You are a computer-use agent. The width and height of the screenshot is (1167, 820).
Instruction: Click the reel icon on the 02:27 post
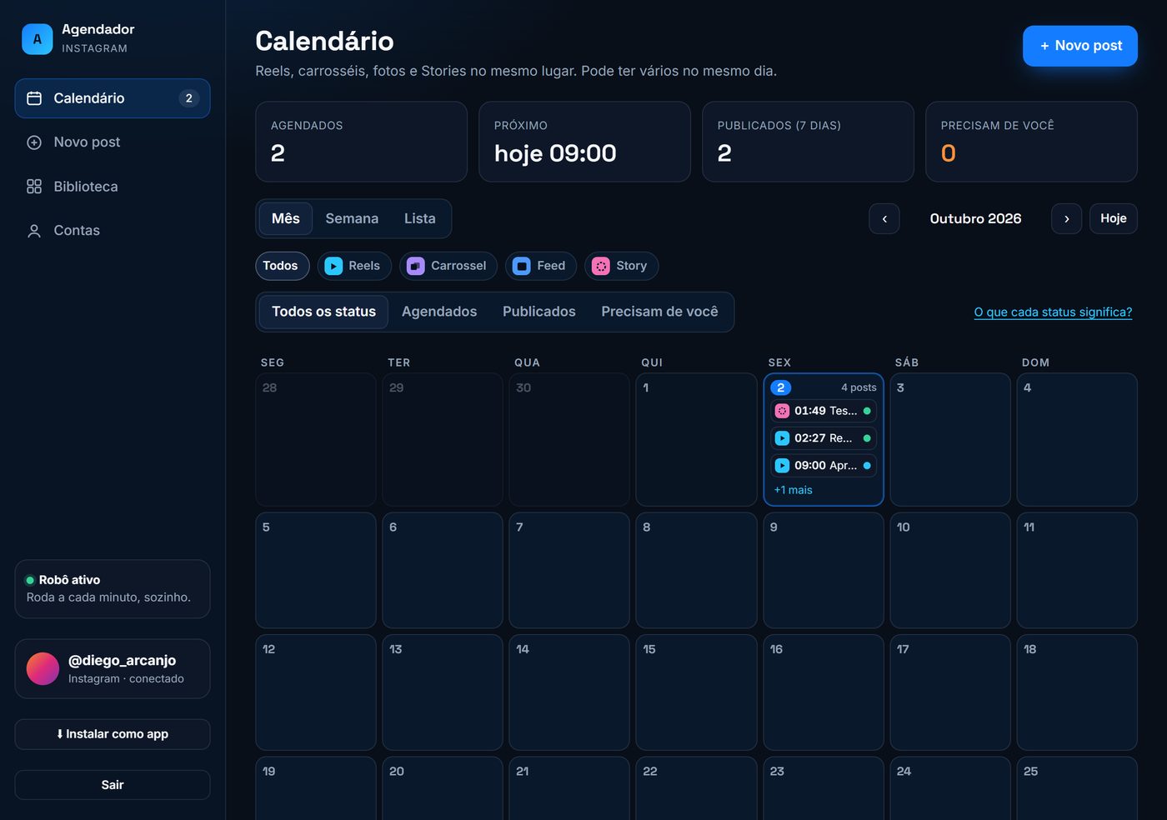click(782, 438)
